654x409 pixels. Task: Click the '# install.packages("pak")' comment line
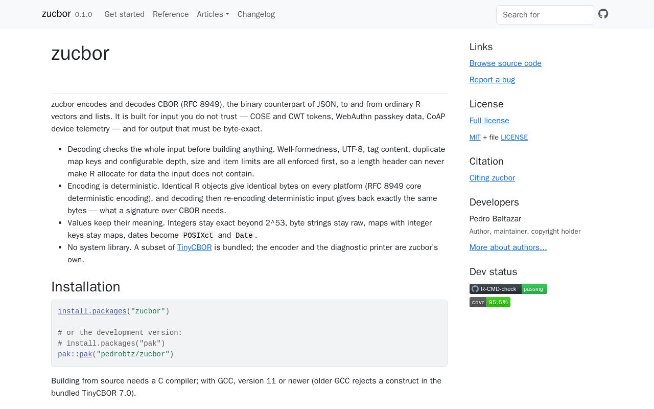coord(111,344)
